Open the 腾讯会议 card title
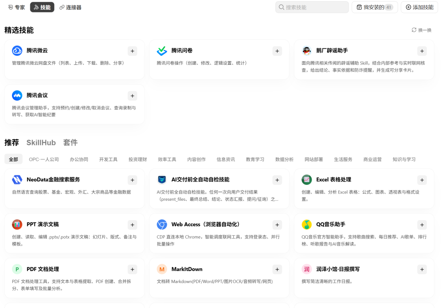This screenshot has width=443, height=308. coord(37,95)
